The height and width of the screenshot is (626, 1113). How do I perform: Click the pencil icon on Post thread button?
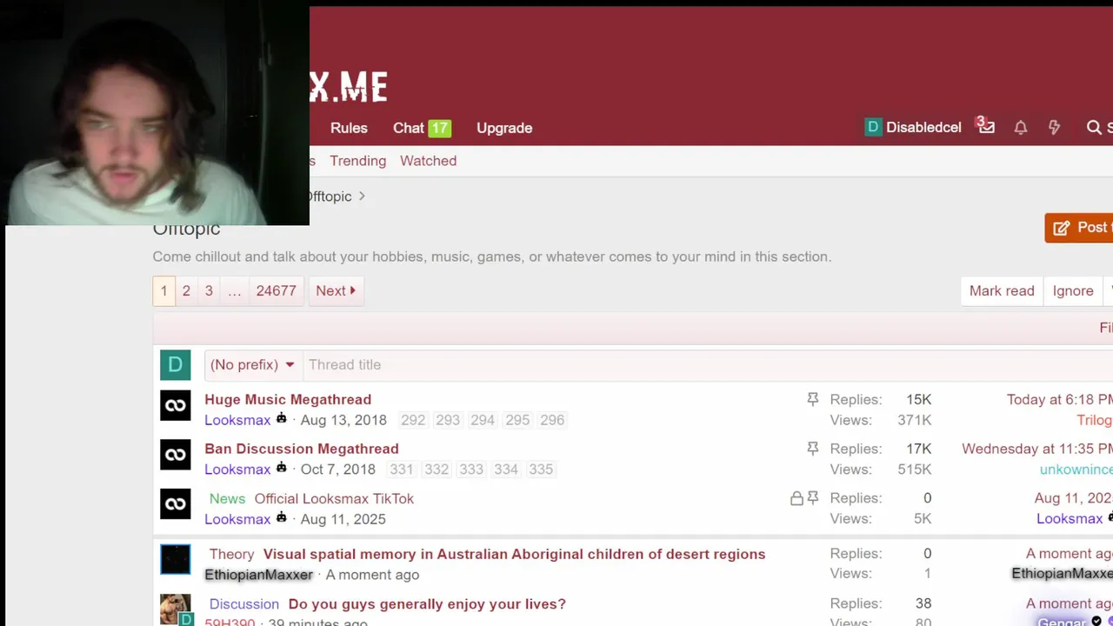pos(1061,228)
